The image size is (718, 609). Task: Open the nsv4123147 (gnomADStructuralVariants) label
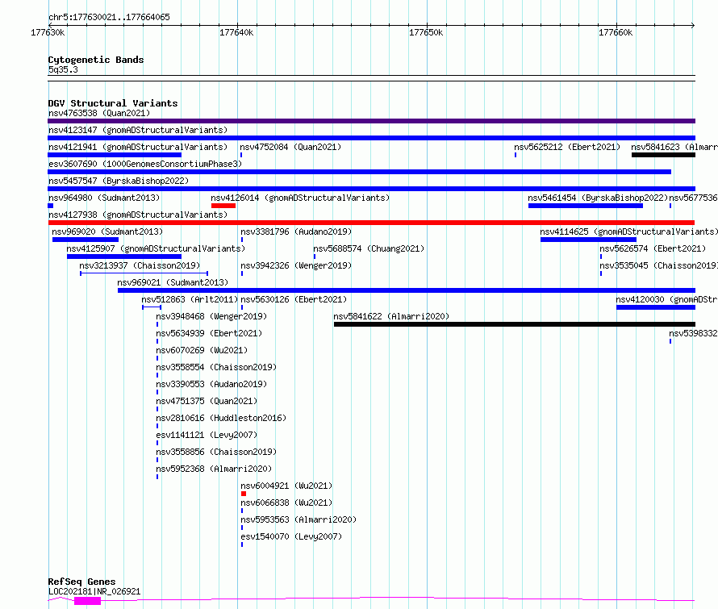tap(138, 130)
